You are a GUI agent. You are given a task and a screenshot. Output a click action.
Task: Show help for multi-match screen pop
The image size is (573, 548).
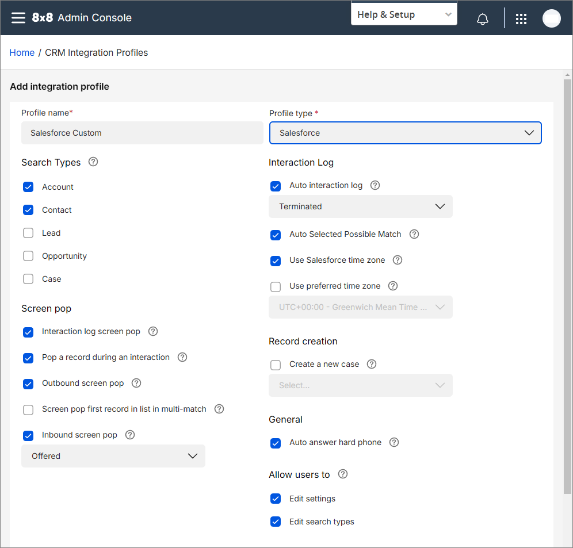click(219, 409)
